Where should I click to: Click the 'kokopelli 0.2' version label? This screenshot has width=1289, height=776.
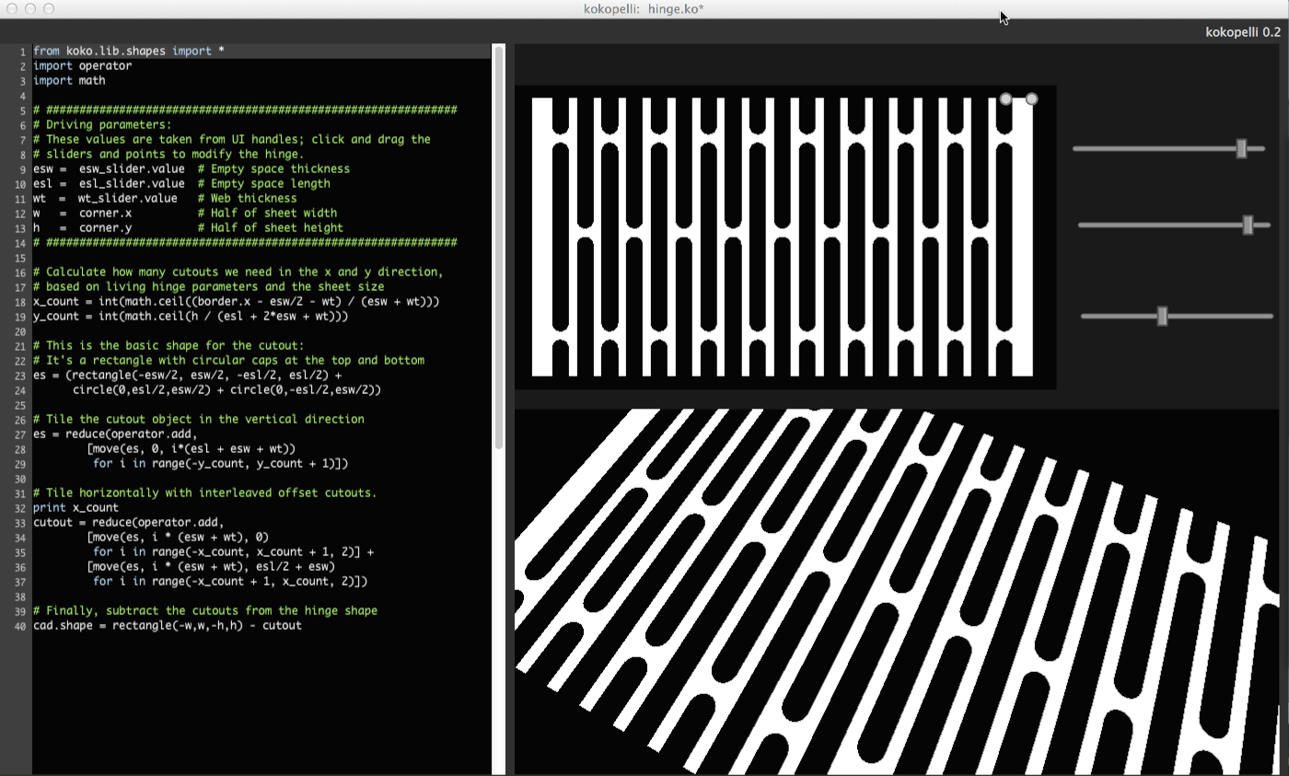click(x=1242, y=31)
